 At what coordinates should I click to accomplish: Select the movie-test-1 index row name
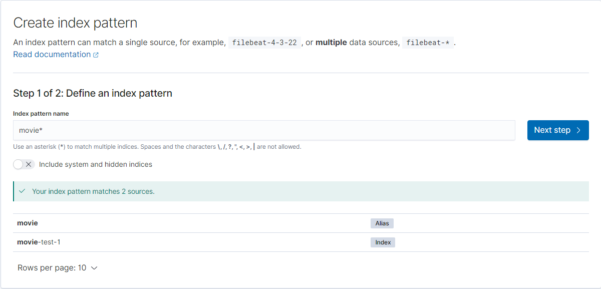[x=39, y=242]
